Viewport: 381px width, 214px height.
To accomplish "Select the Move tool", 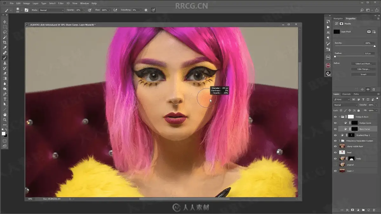I will point(5,22).
